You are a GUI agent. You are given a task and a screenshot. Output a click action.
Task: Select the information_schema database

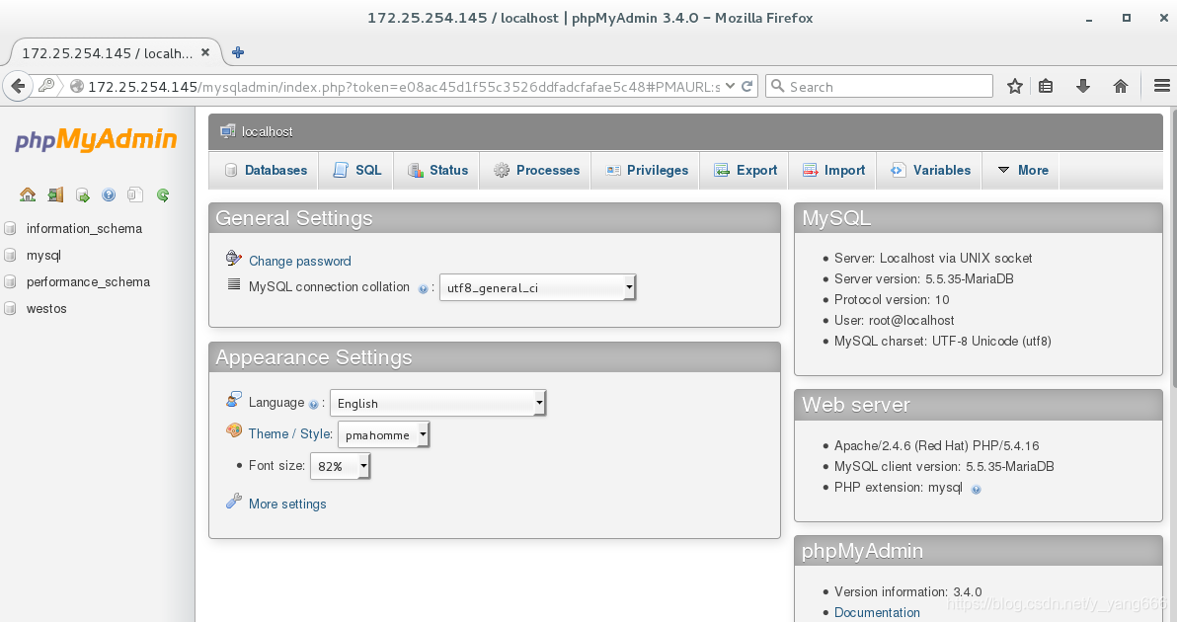[84, 228]
